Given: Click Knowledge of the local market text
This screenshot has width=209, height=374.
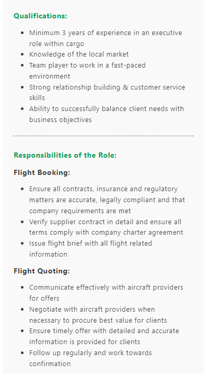Looking at the screenshot, I should (x=79, y=54).
